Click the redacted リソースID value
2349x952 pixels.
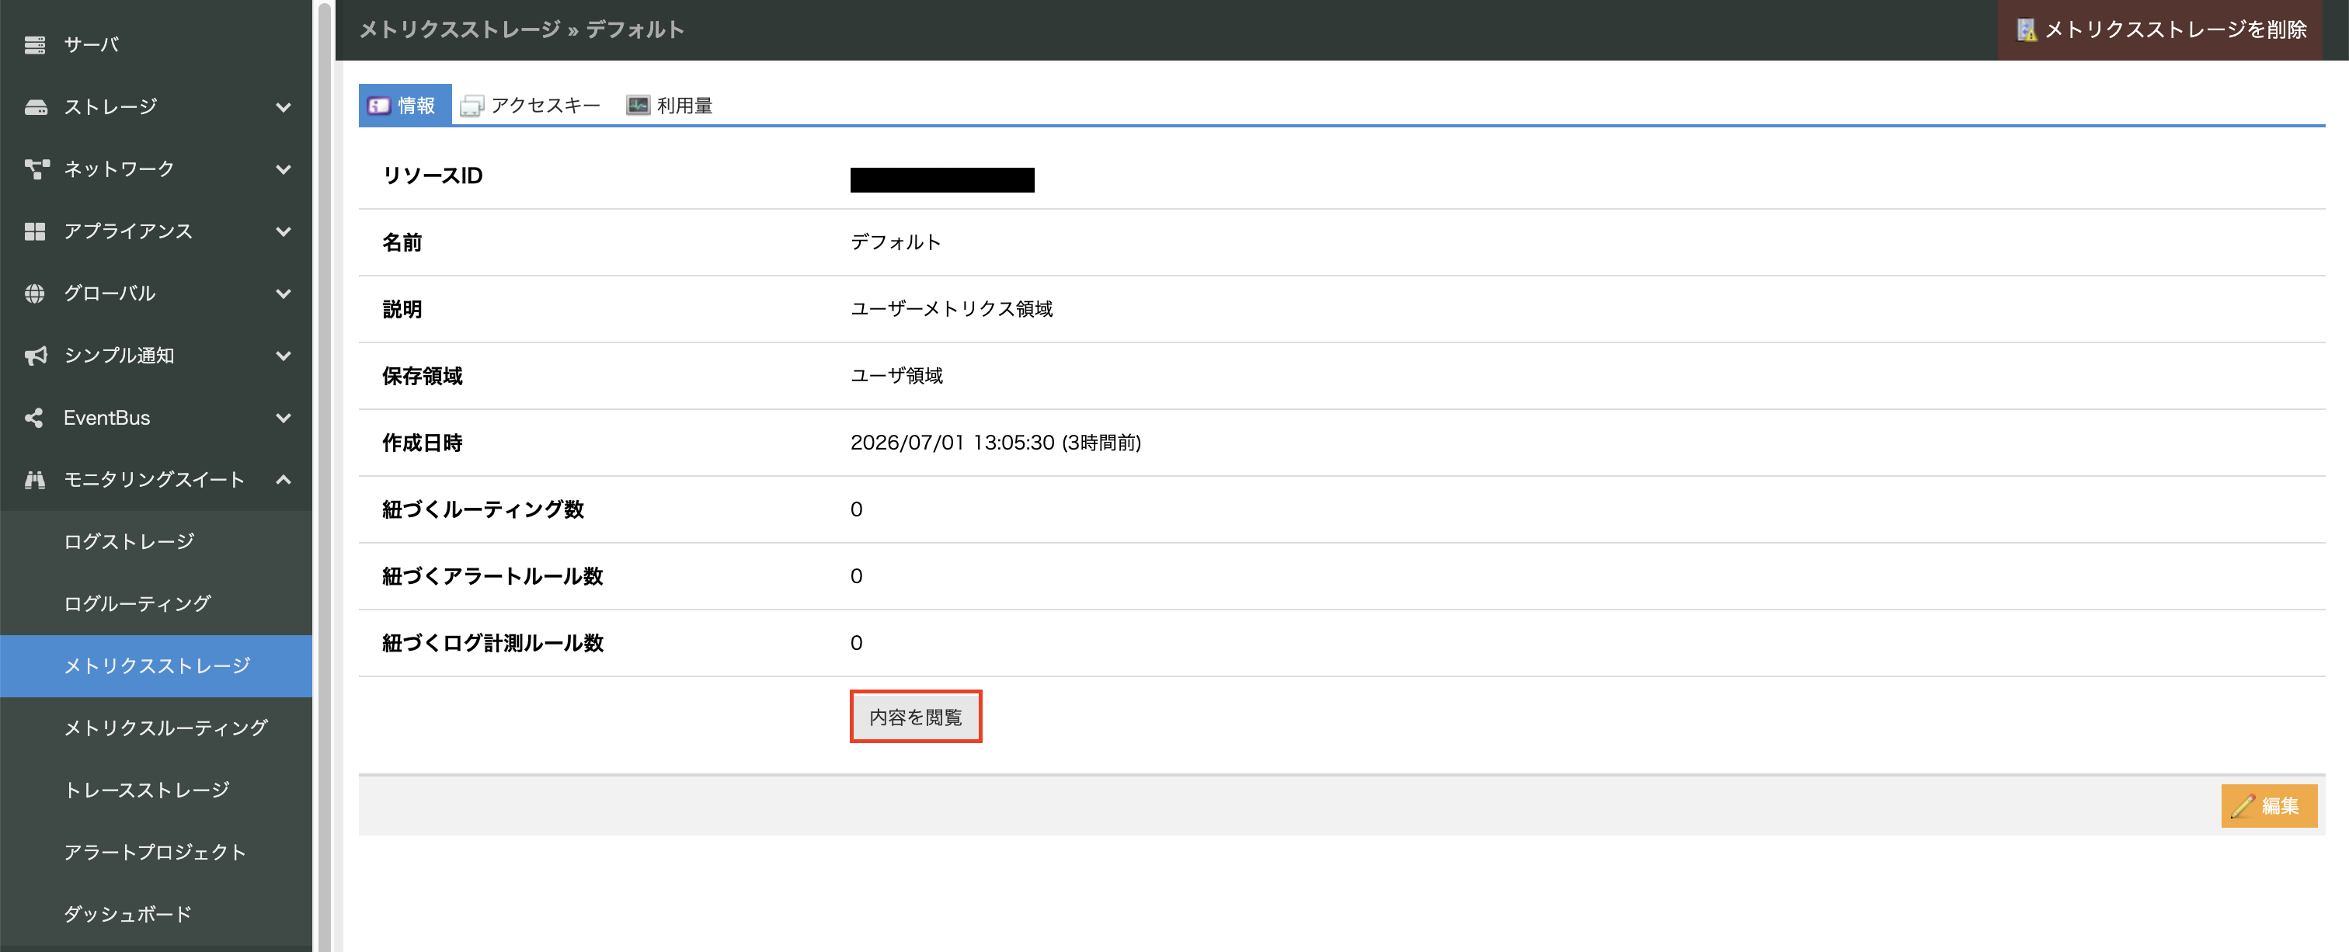pyautogui.click(x=942, y=179)
